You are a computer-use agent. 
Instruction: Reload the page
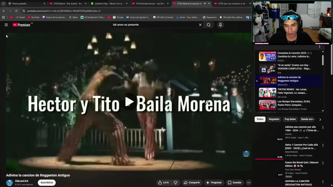click(16, 11)
